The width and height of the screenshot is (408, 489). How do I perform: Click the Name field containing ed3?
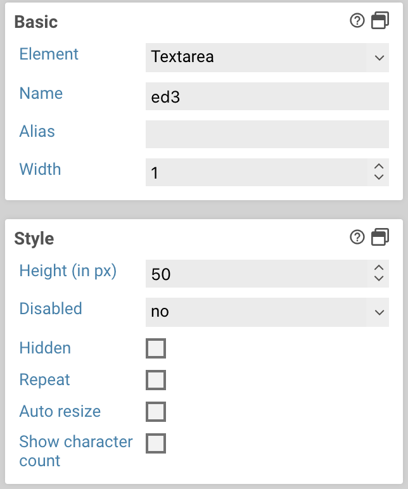[x=267, y=96]
